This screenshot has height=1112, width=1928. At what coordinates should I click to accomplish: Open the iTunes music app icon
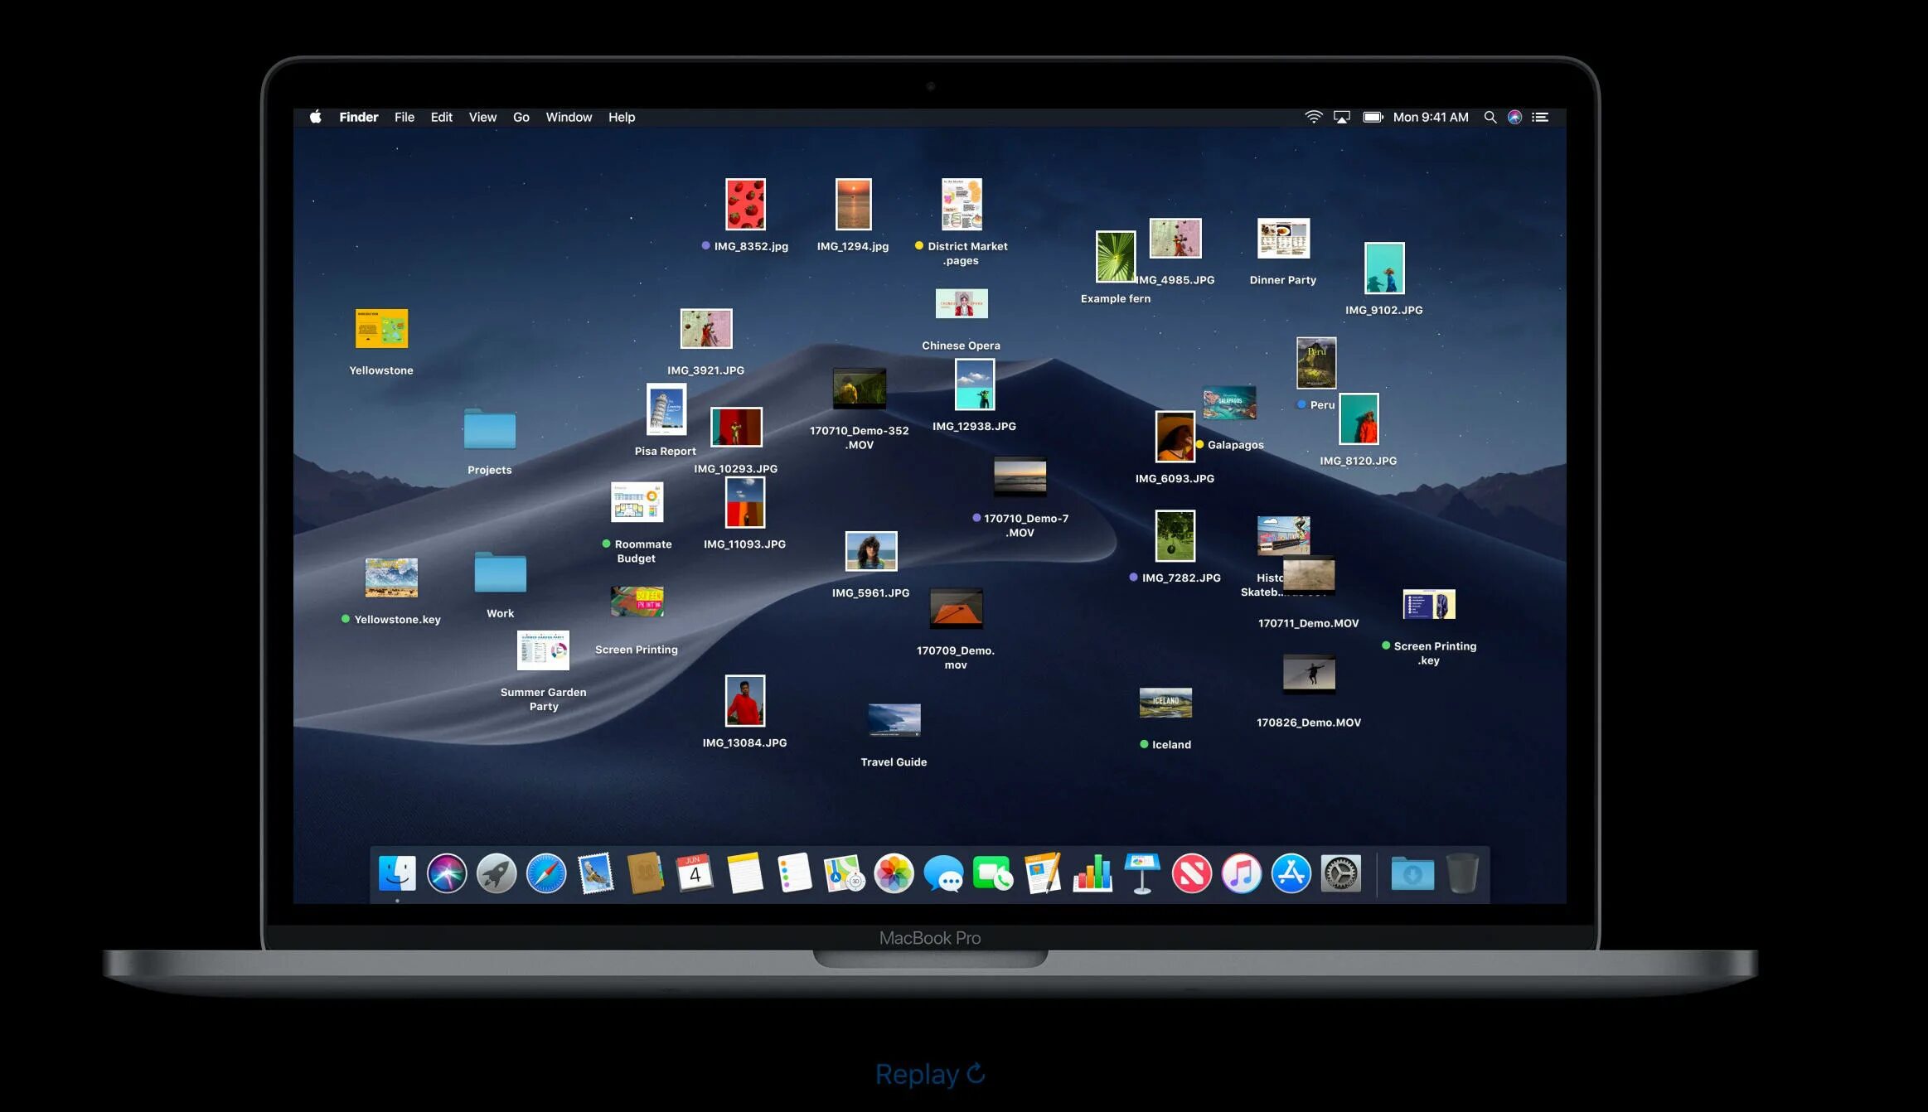pyautogui.click(x=1241, y=873)
